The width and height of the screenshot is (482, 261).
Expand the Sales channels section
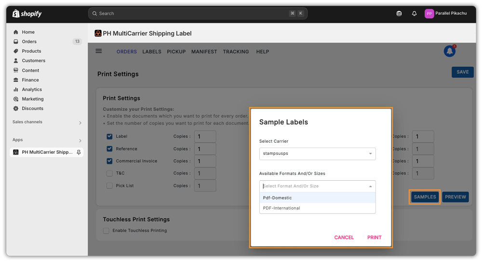tap(80, 123)
